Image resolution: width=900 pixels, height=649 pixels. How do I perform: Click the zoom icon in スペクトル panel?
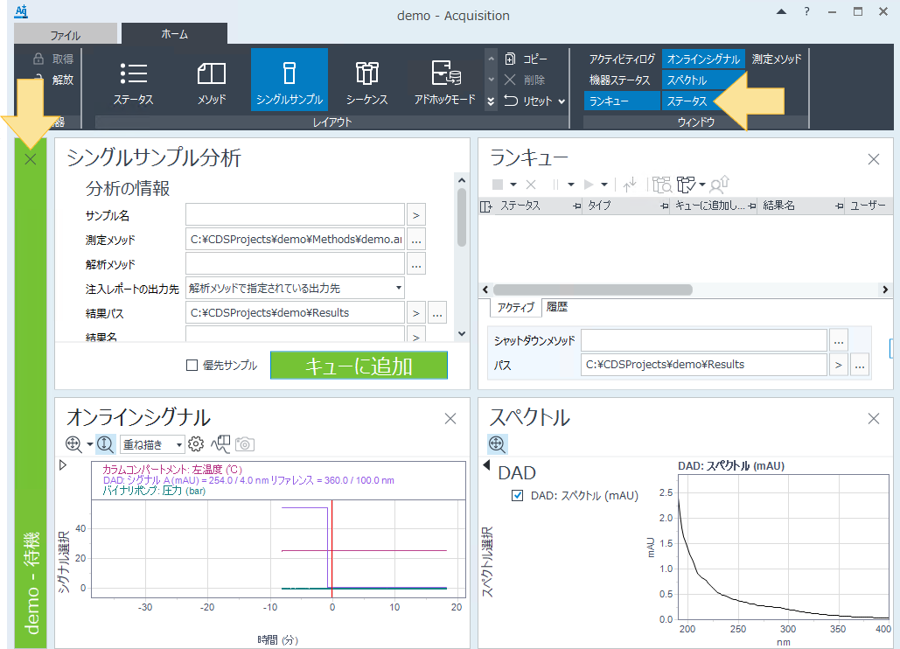point(497,444)
